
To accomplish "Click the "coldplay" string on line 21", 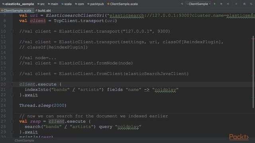I will click(x=165, y=90).
